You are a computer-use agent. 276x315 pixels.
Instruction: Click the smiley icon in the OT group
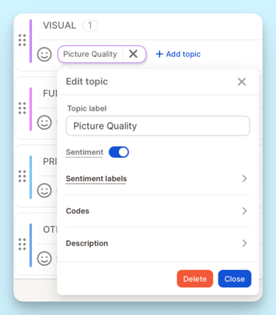coord(44,258)
